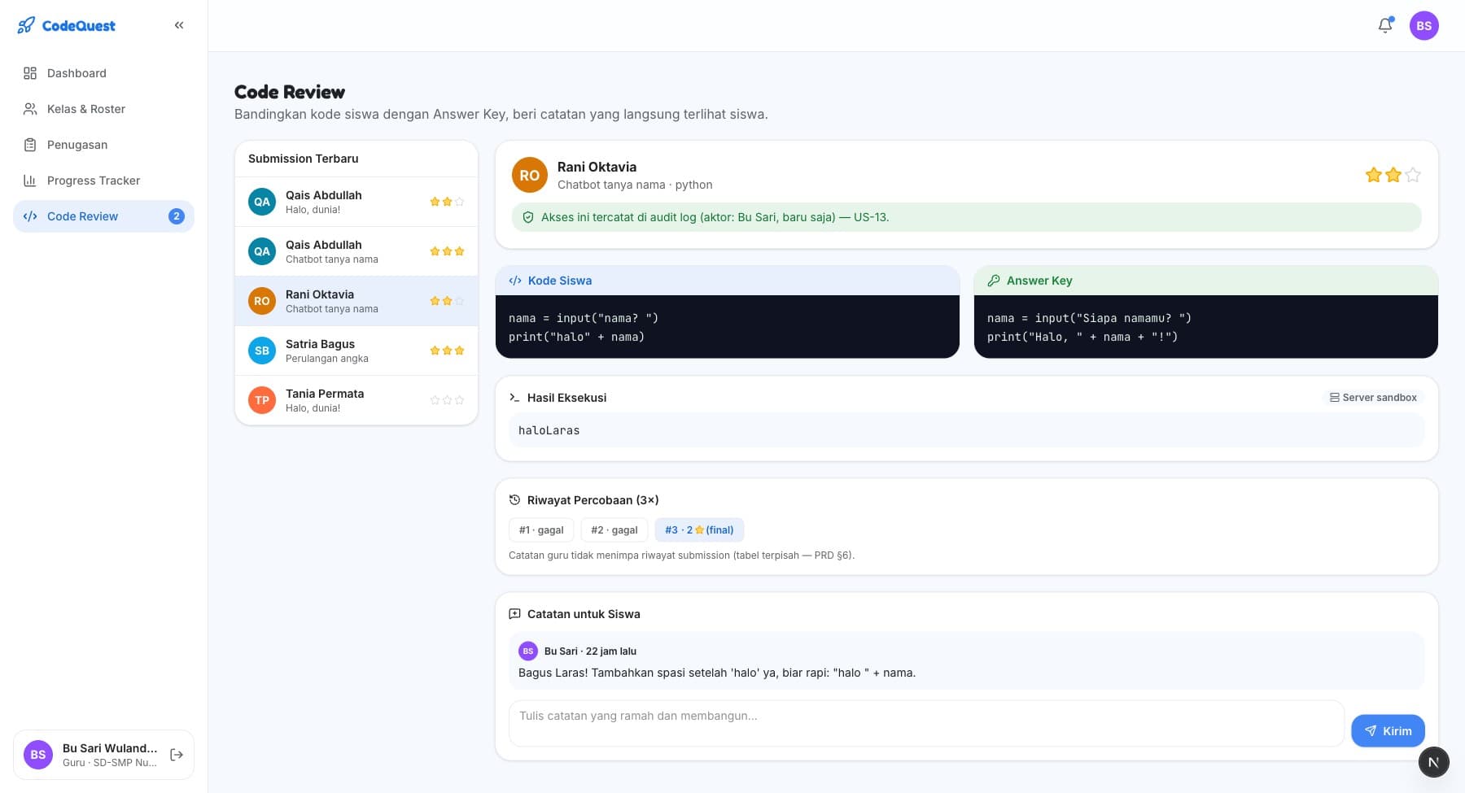Select Satria Bagus Perulangan angka submission
The height and width of the screenshot is (793, 1465).
pos(356,351)
